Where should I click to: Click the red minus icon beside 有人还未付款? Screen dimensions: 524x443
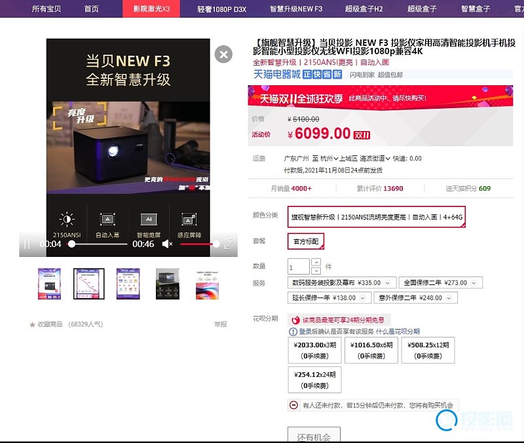(x=293, y=405)
